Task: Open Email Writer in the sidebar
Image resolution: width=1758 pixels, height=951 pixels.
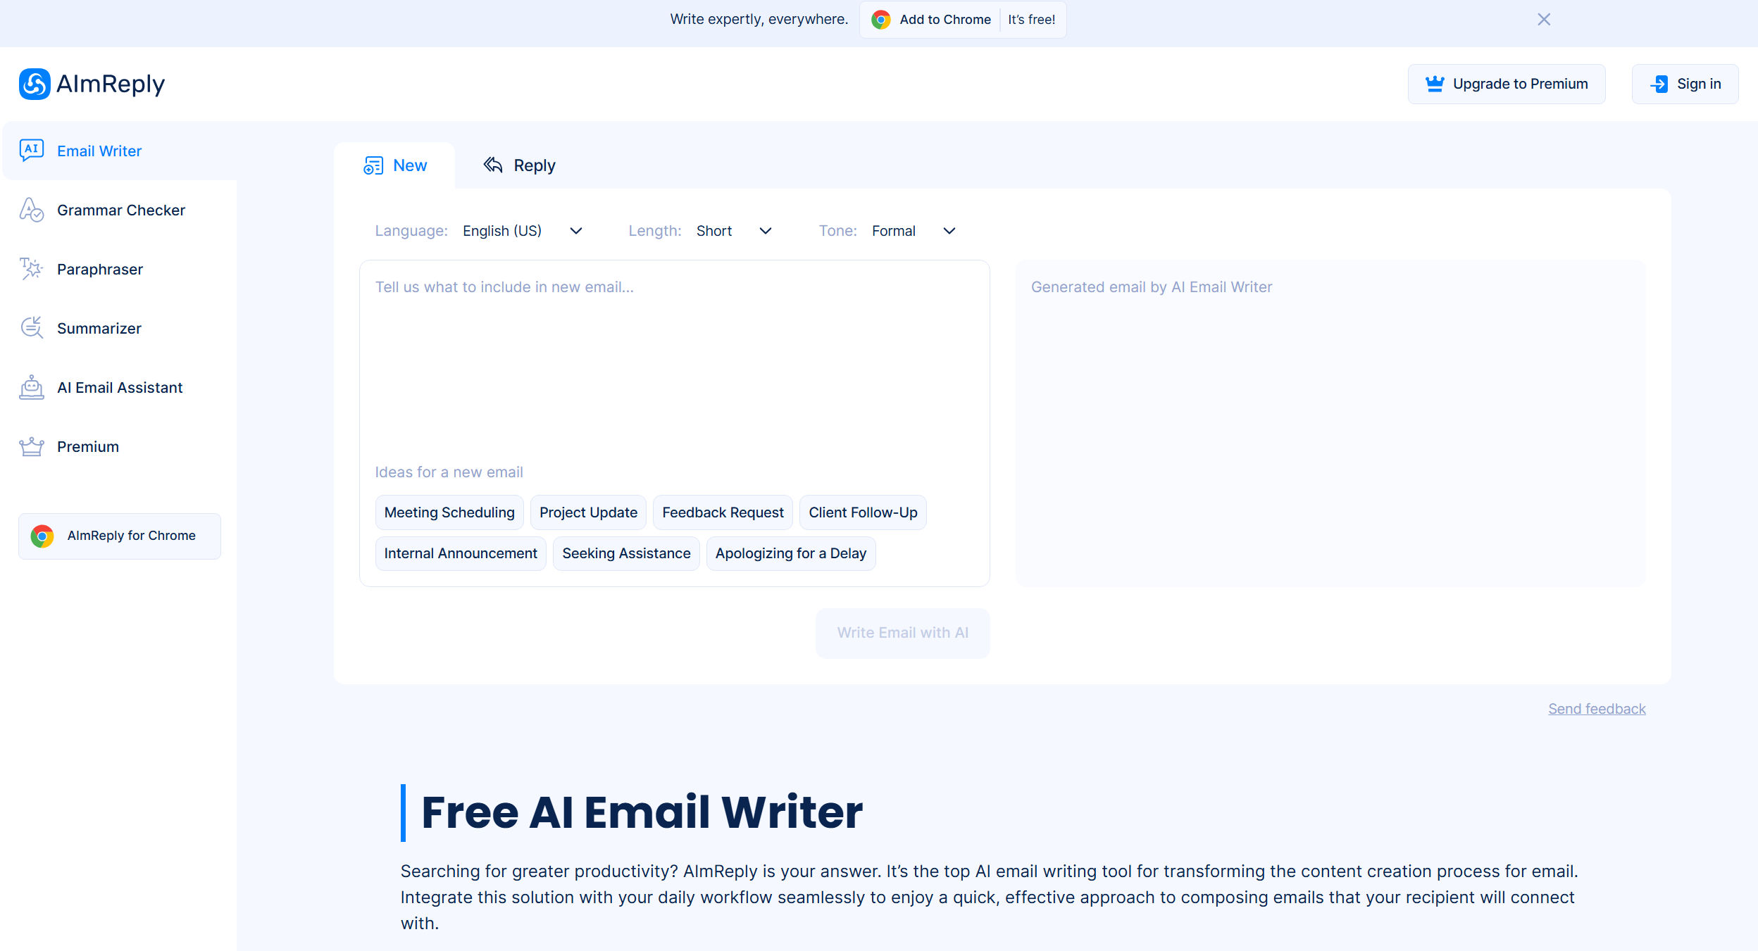Action: (120, 151)
